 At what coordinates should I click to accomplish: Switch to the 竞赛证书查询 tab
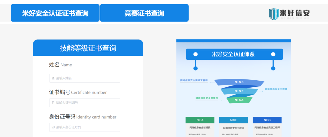point(144,13)
